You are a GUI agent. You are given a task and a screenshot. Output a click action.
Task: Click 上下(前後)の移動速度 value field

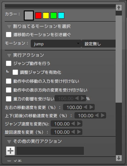point(86,116)
